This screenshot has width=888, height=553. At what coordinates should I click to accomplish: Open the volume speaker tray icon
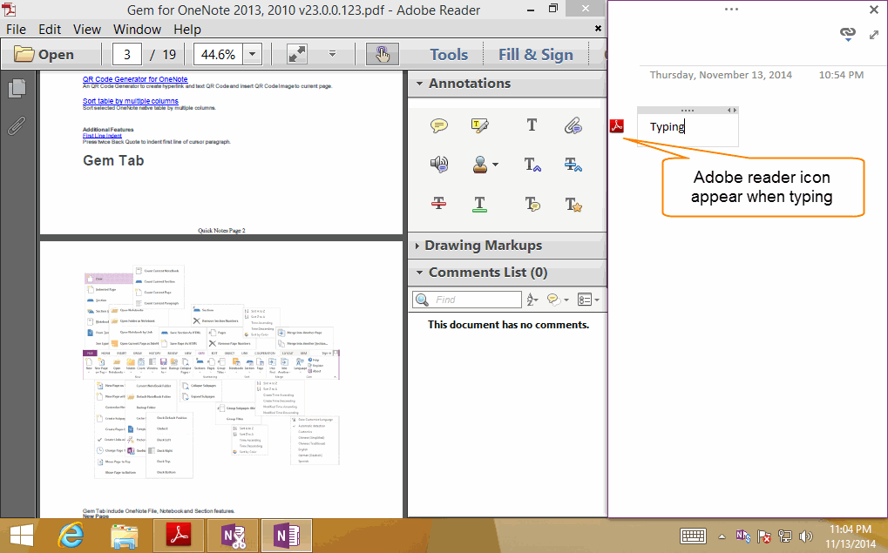pyautogui.click(x=805, y=536)
